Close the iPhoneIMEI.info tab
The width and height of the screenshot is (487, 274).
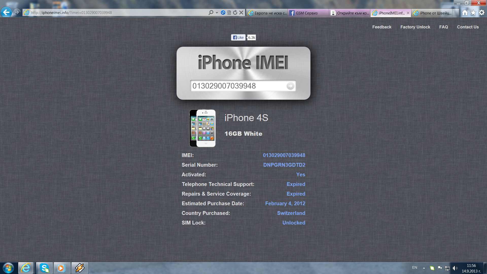tap(408, 13)
